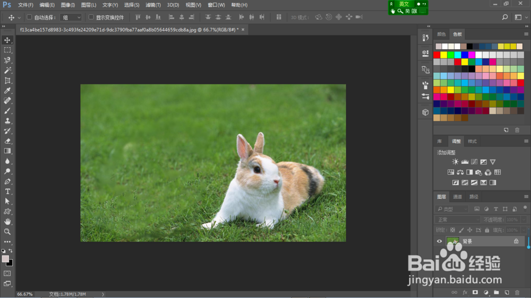This screenshot has width=531, height=298.
Task: Click the create new layer icon
Action: [x=507, y=292]
